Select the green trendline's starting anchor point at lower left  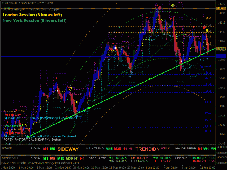tap(28, 137)
